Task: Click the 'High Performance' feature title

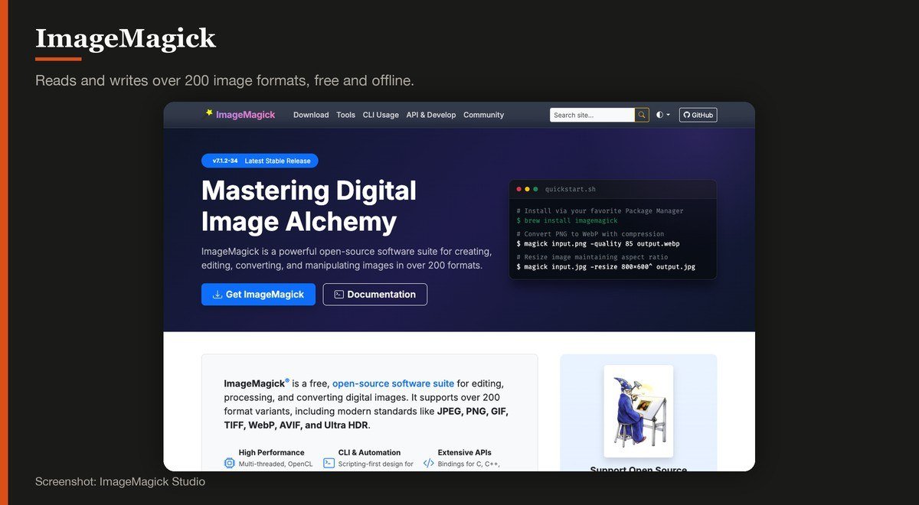Action: tap(271, 452)
